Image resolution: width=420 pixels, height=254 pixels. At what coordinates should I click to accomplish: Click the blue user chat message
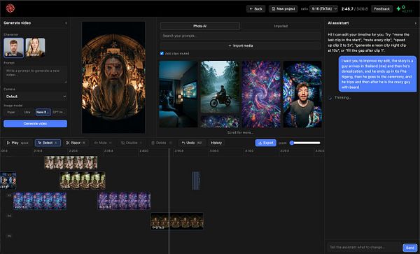[377, 74]
